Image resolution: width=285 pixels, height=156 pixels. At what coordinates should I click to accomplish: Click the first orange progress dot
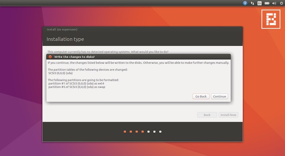125,131
